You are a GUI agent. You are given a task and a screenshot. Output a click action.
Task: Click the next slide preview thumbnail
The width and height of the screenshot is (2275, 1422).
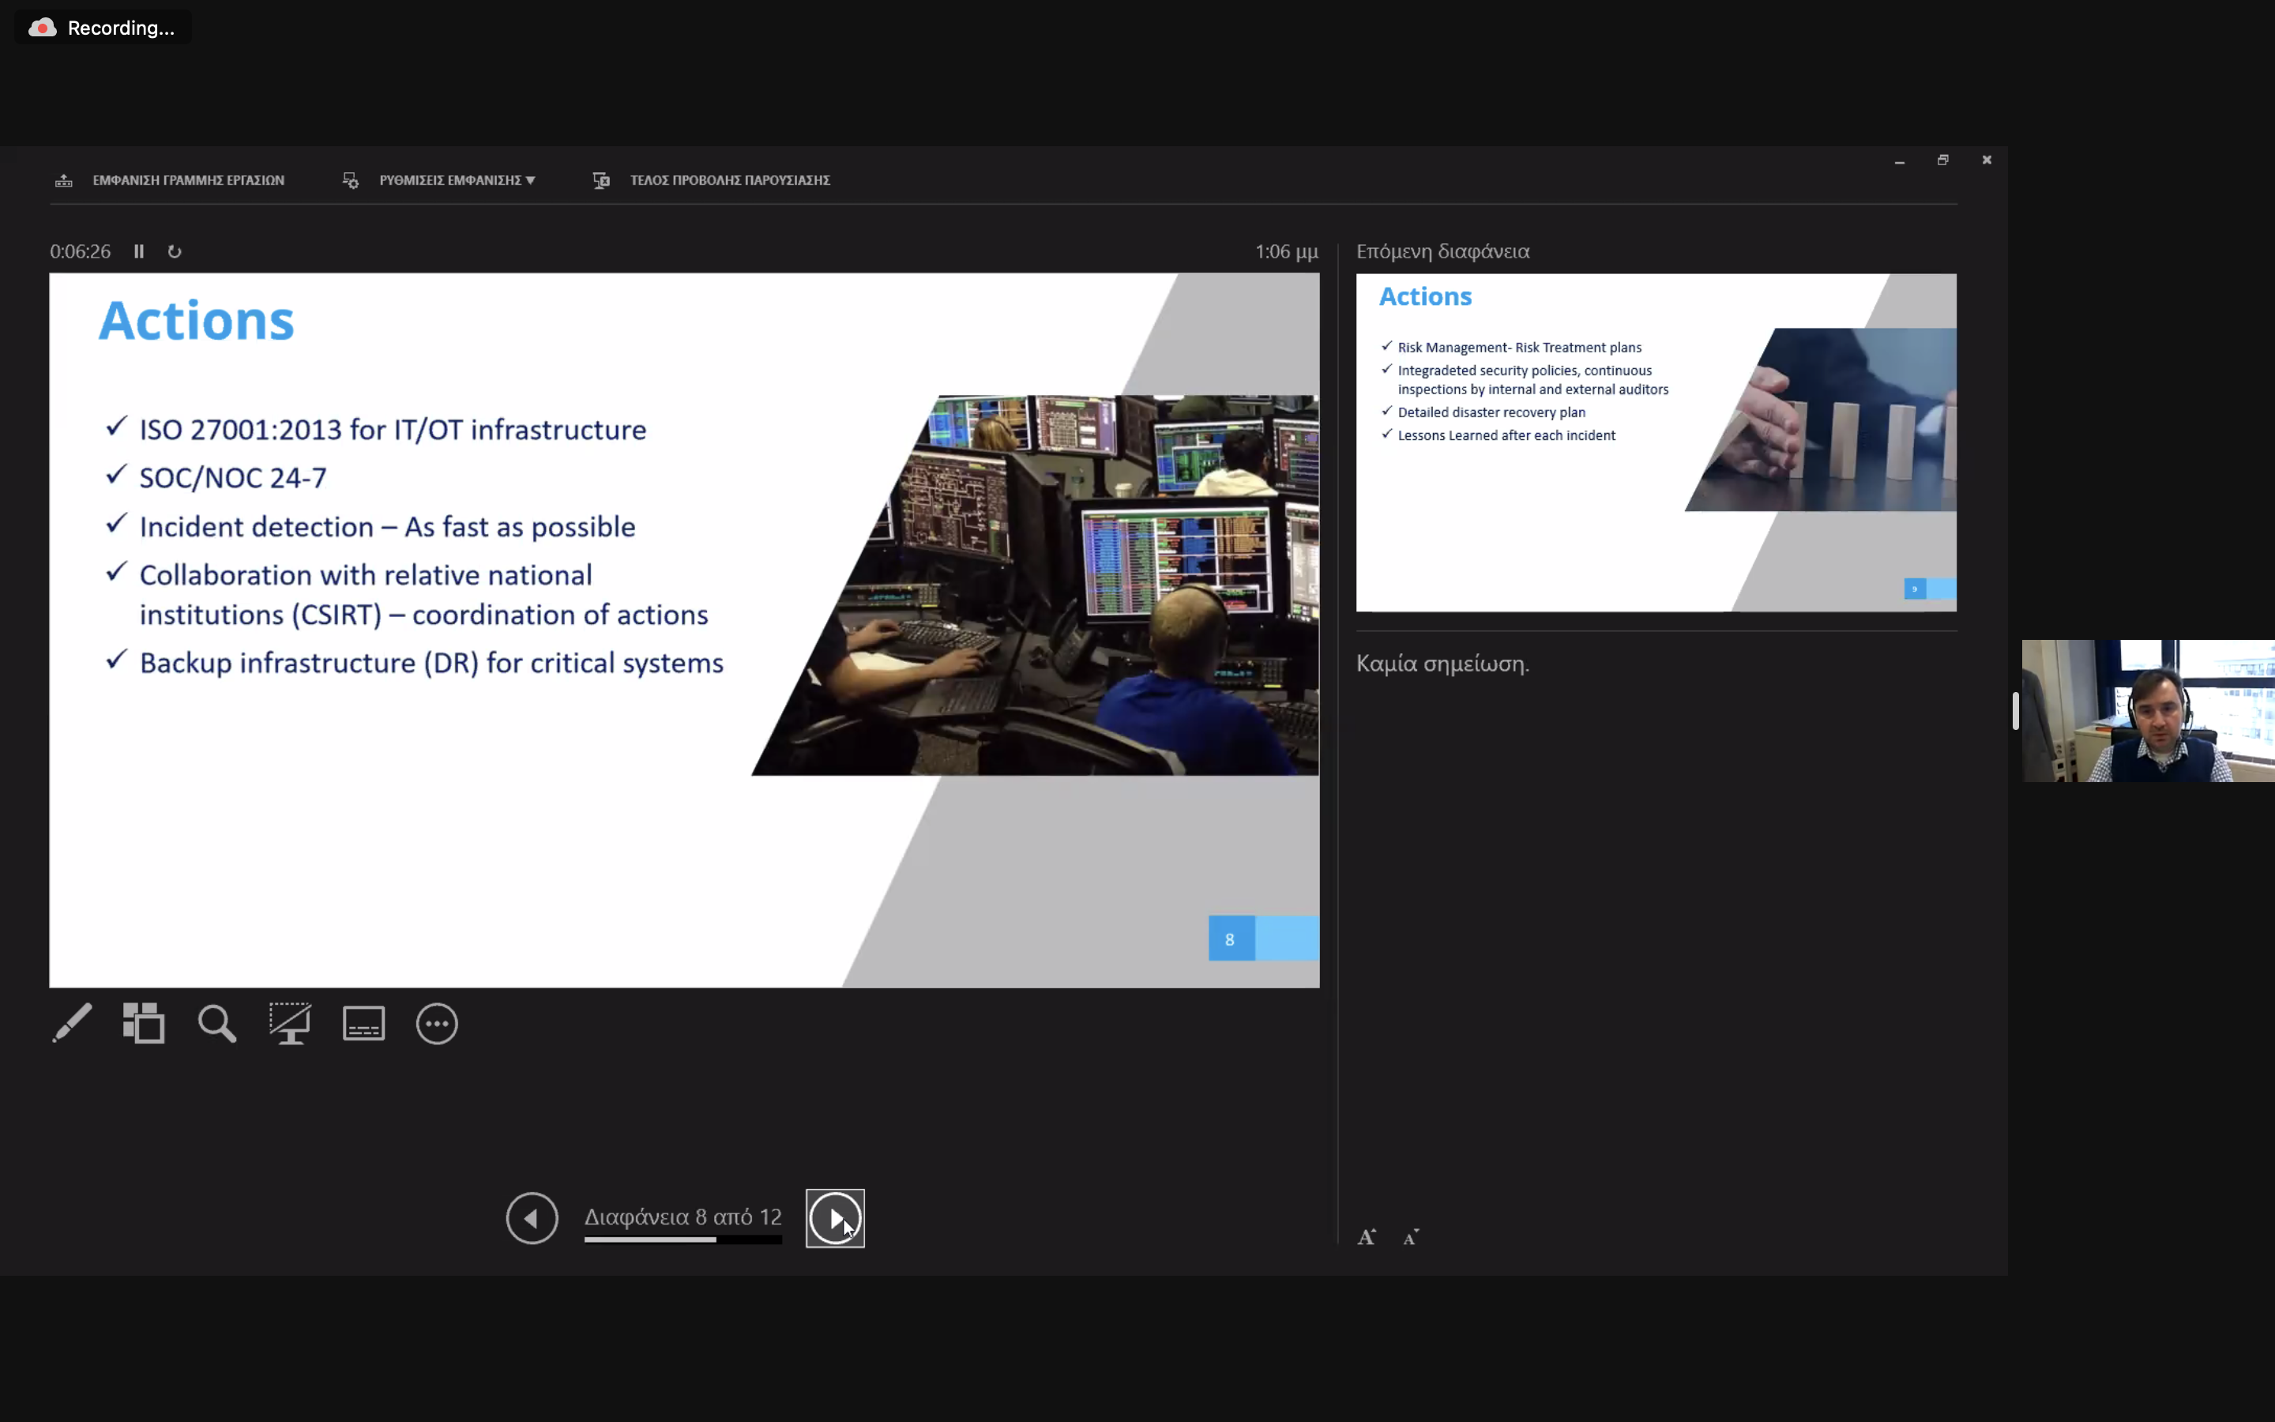(1656, 442)
